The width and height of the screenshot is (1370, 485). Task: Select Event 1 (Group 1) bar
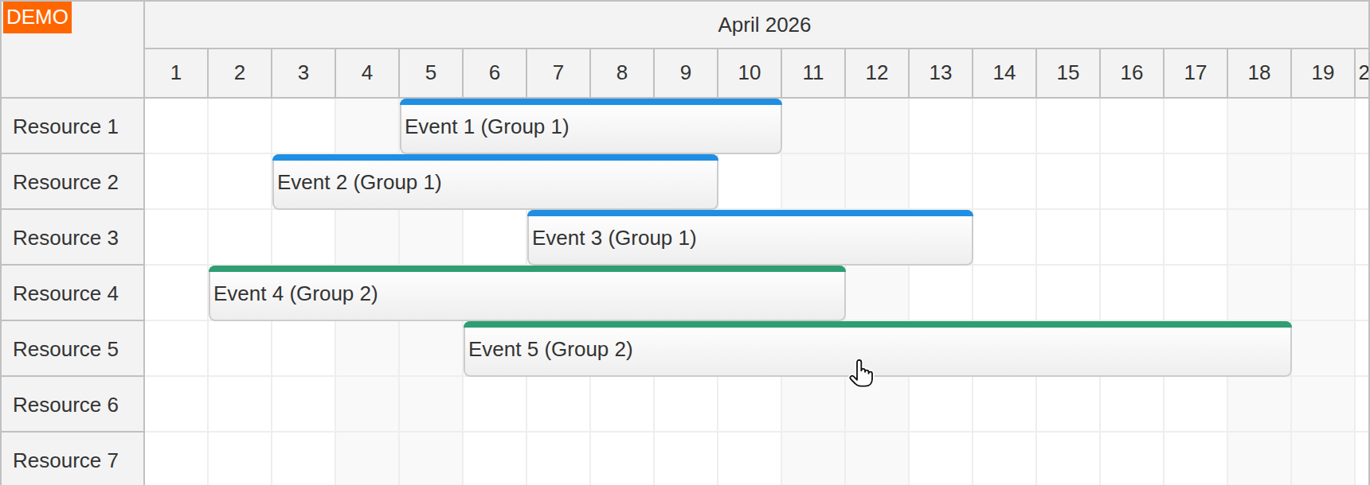[x=589, y=126]
